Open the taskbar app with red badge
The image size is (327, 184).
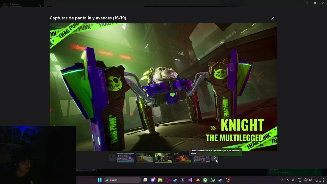point(228,180)
